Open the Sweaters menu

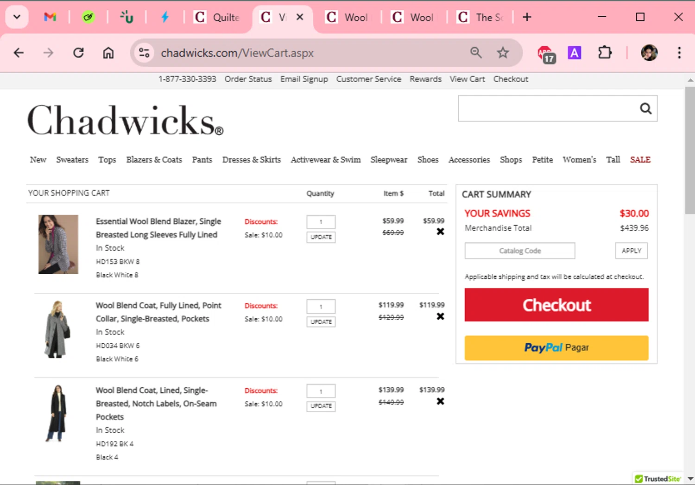(72, 160)
